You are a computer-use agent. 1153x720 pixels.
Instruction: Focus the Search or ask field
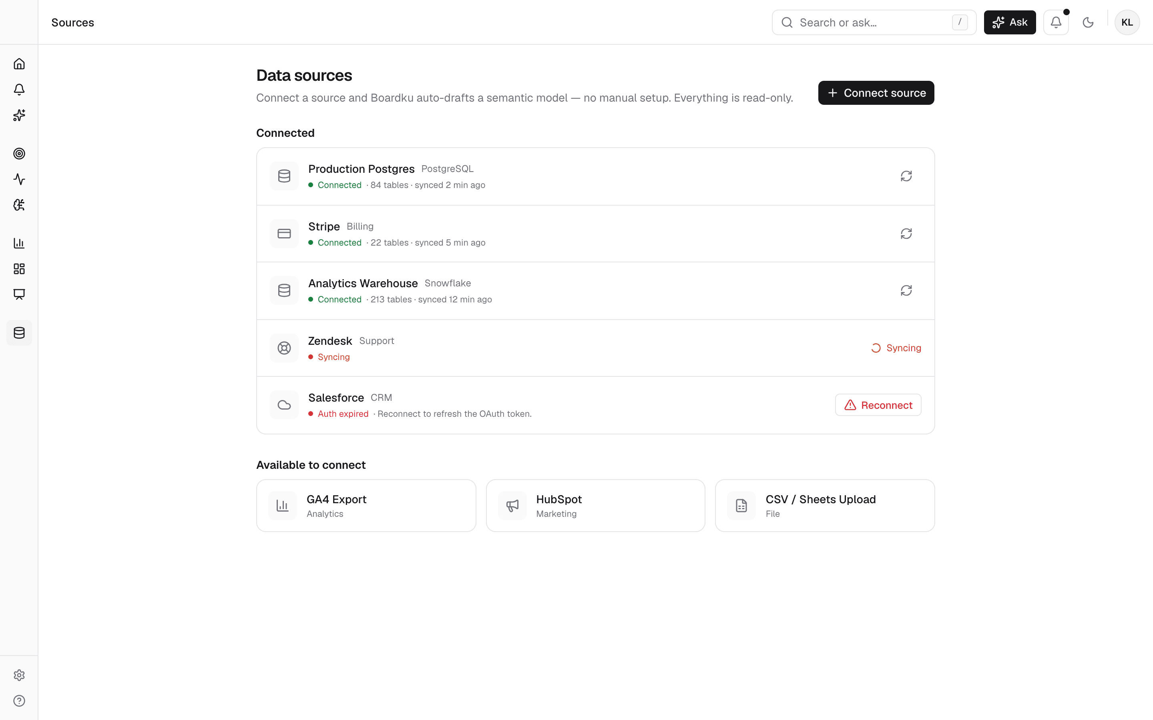point(874,22)
